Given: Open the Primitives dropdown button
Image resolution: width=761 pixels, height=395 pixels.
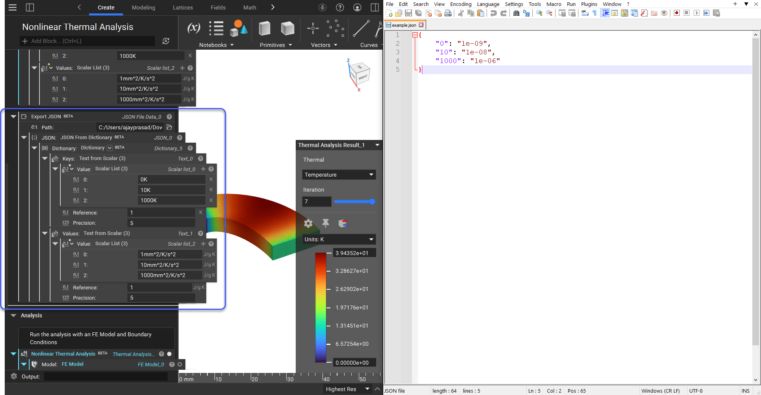Looking at the screenshot, I should click(276, 45).
